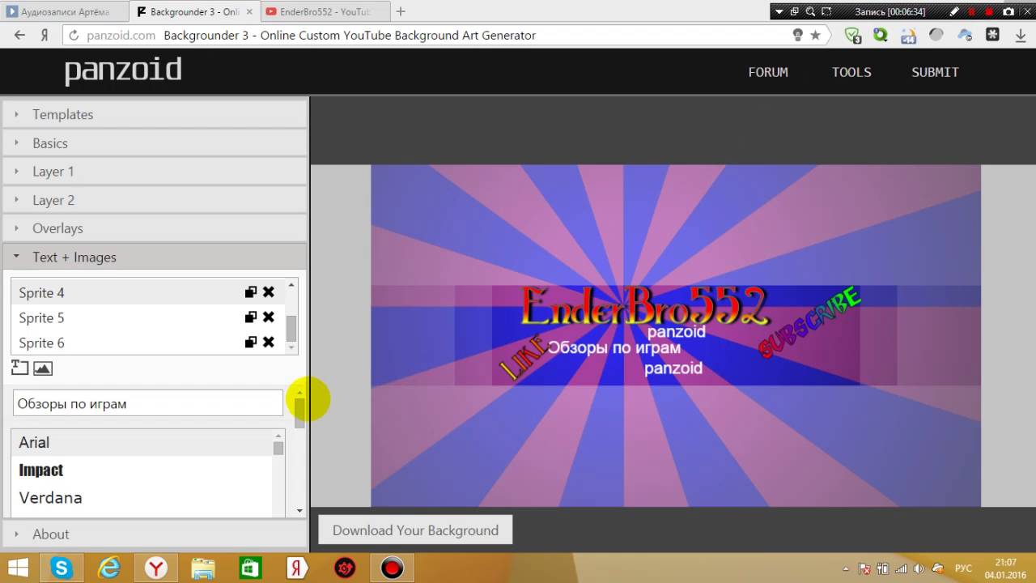1036x583 pixels.
Task: Switch to the Аудиозаписи Артёма tab
Action: click(64, 11)
